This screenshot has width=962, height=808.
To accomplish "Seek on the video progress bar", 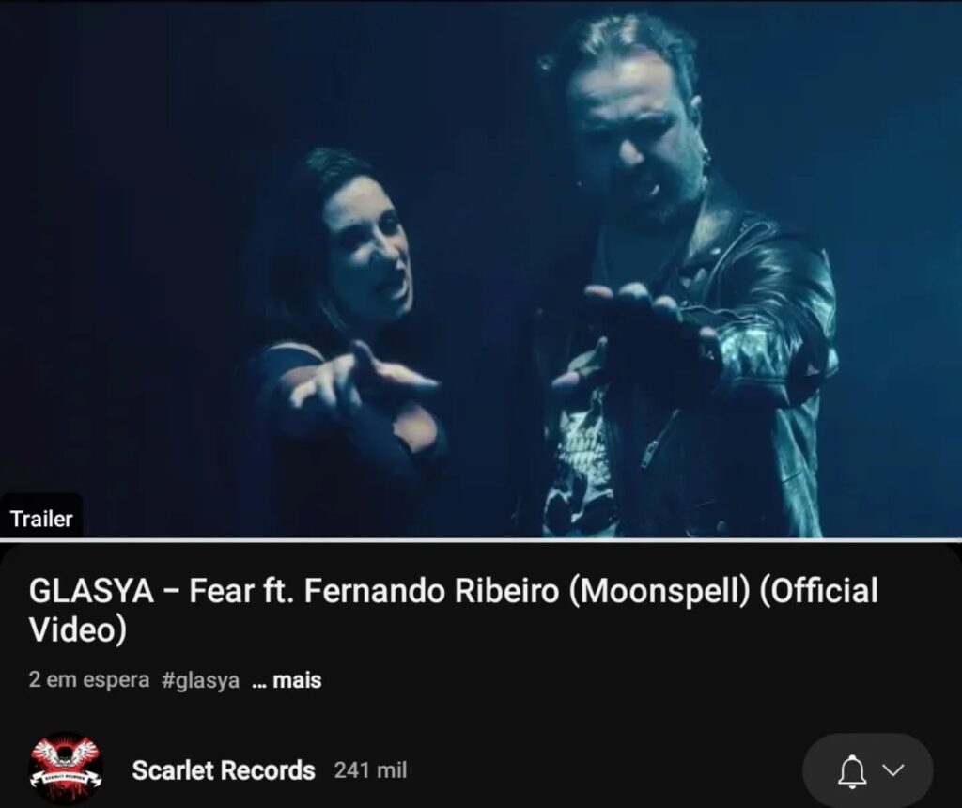I will tap(481, 540).
